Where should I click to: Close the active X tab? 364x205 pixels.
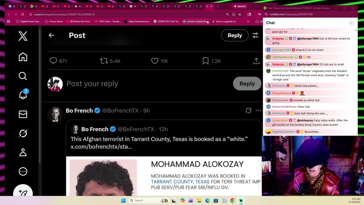(x=211, y=6)
